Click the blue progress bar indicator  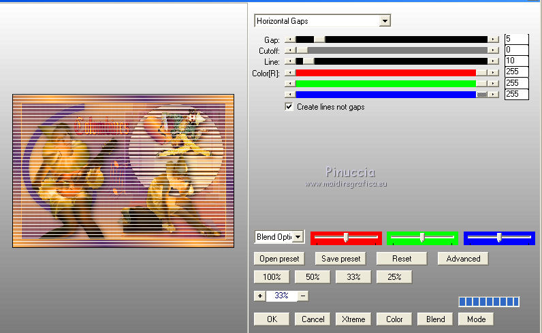click(489, 302)
